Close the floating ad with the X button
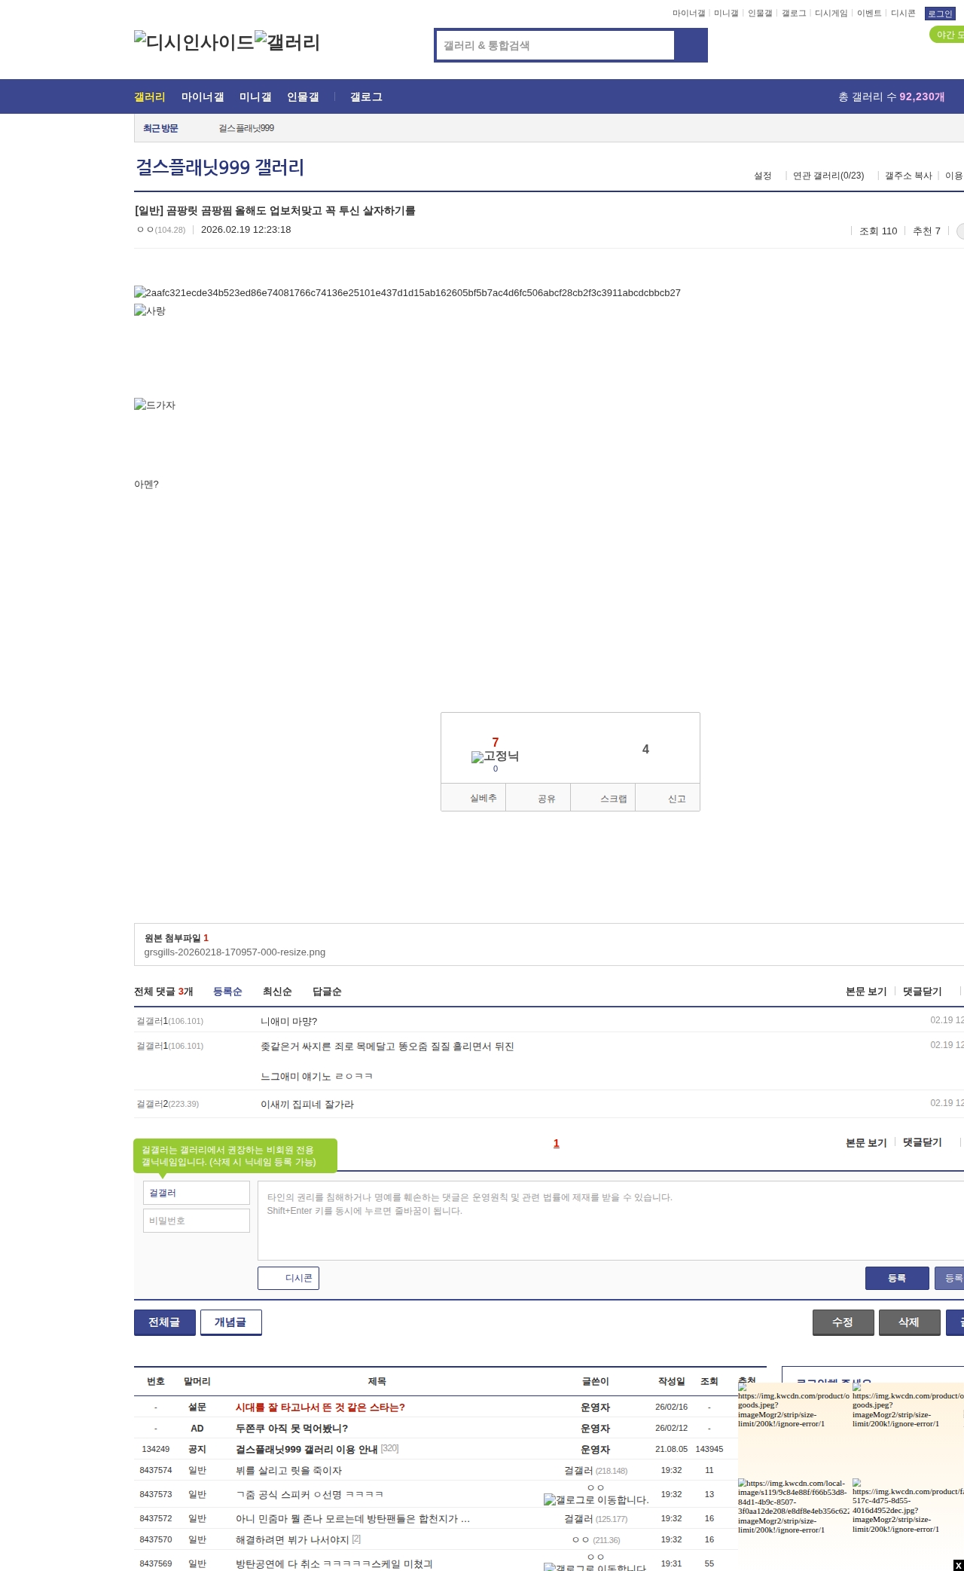Image resolution: width=964 pixels, height=1571 pixels. 958,1565
